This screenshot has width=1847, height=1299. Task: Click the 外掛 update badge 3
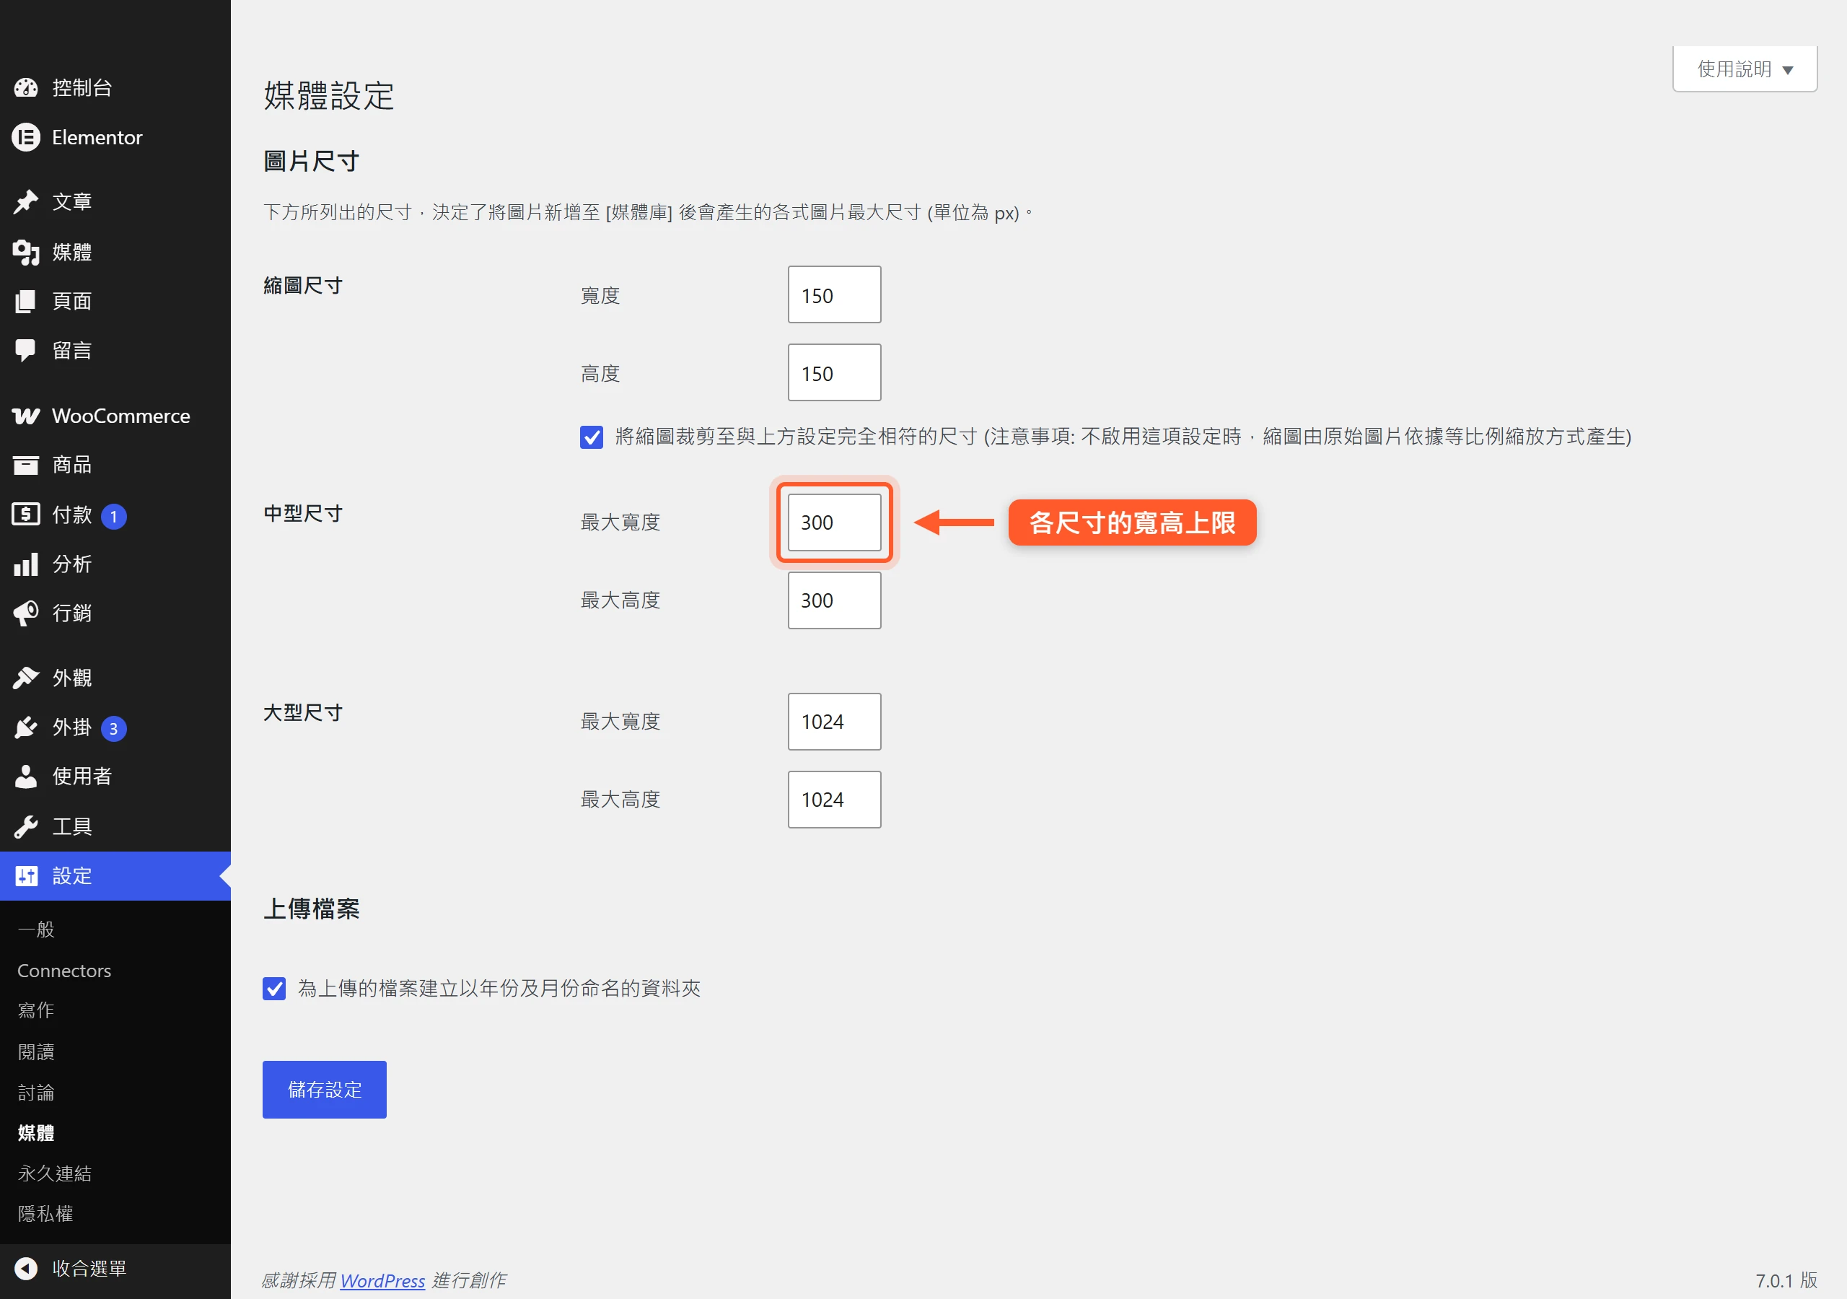coord(113,729)
